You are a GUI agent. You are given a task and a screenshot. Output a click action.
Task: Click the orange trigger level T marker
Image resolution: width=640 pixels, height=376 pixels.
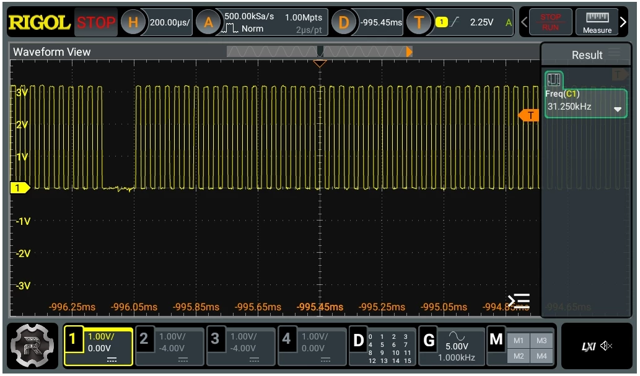tap(528, 116)
